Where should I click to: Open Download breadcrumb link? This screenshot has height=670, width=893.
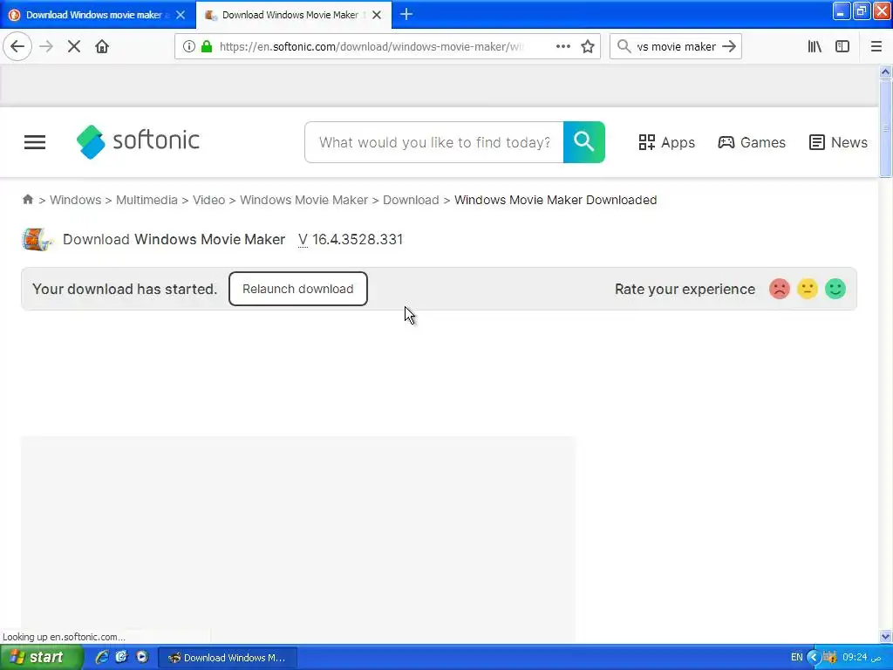(411, 200)
